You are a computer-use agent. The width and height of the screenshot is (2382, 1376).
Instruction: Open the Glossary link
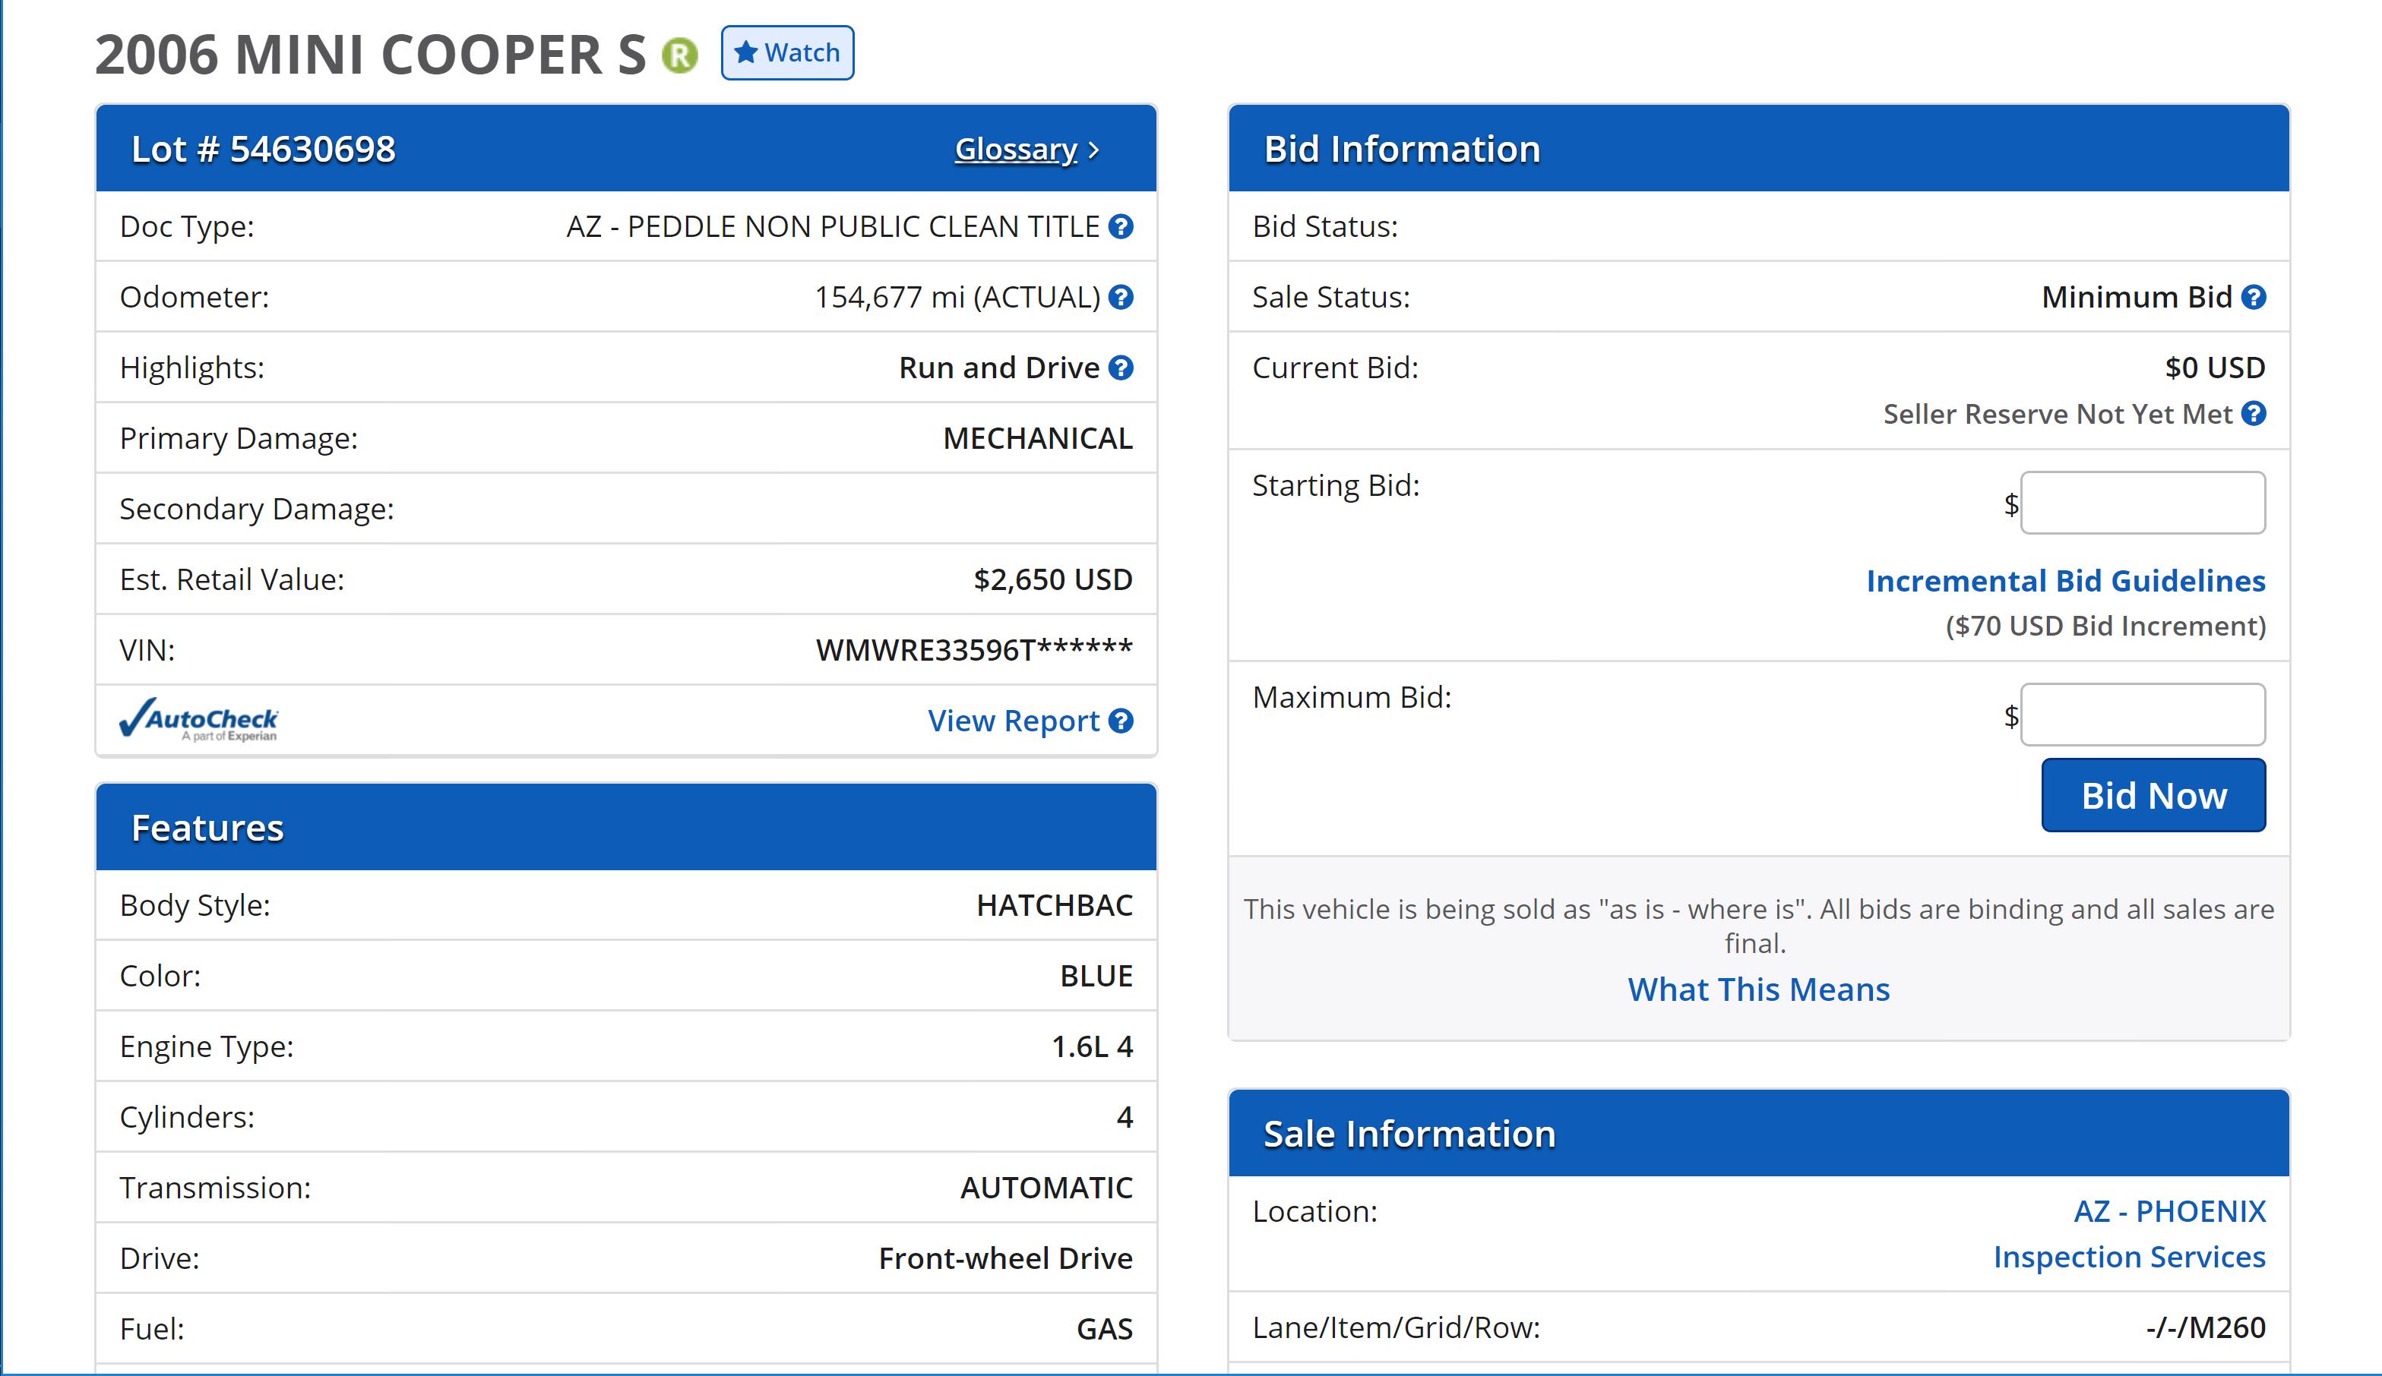(x=1015, y=149)
